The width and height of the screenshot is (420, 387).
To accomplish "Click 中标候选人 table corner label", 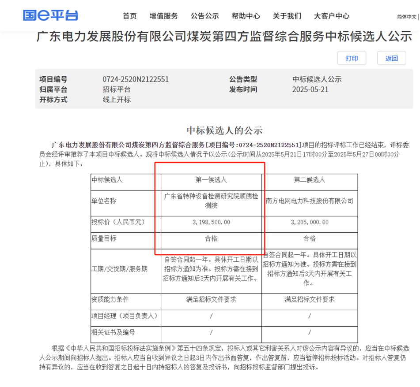I will 107,180.
